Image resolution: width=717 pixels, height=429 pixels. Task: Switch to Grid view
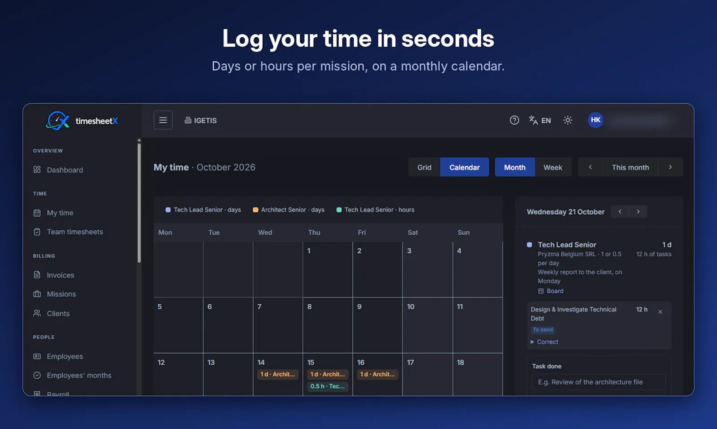click(x=424, y=167)
